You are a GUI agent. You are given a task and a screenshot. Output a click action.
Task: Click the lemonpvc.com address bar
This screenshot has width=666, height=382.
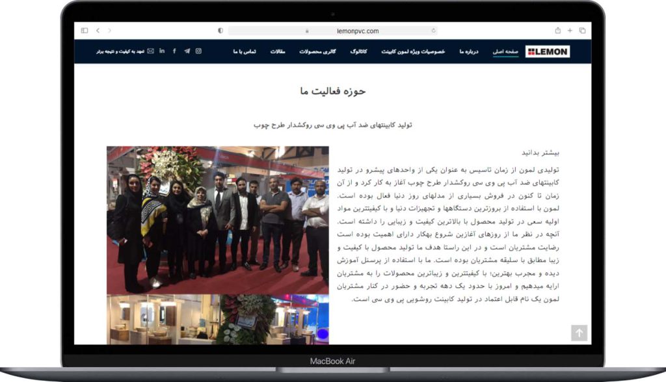[332, 31]
